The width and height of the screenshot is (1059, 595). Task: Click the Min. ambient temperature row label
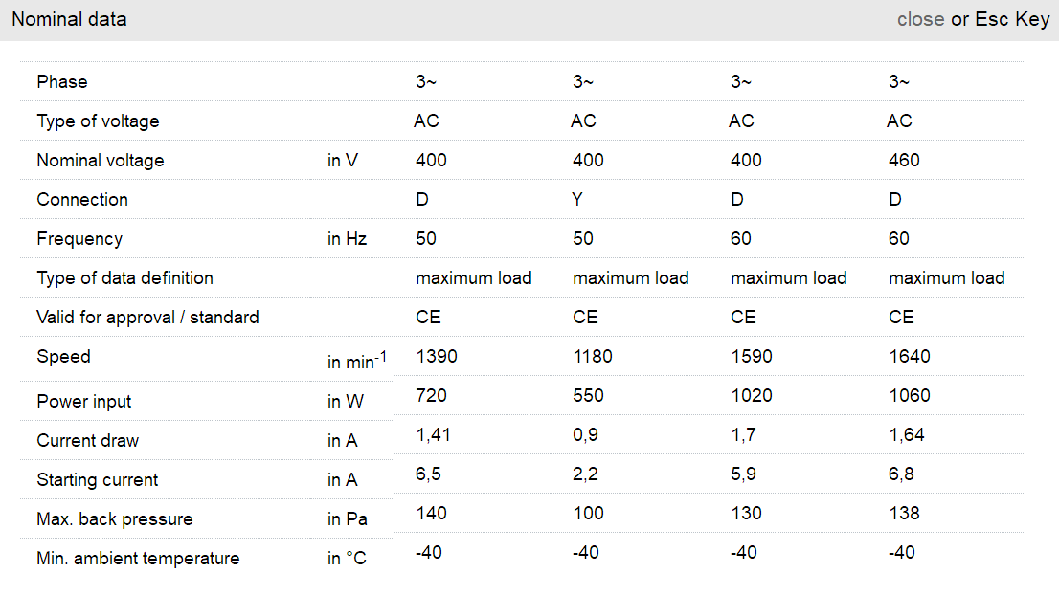[x=138, y=559]
